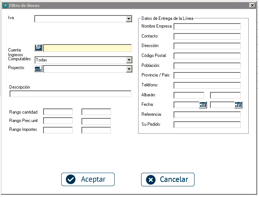Click the Cuenta lookup disk icon
259x197 pixels.
point(39,48)
